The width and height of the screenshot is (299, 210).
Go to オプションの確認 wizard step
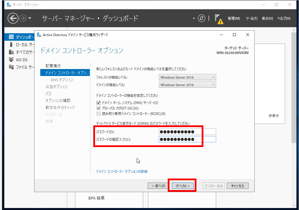[58, 101]
